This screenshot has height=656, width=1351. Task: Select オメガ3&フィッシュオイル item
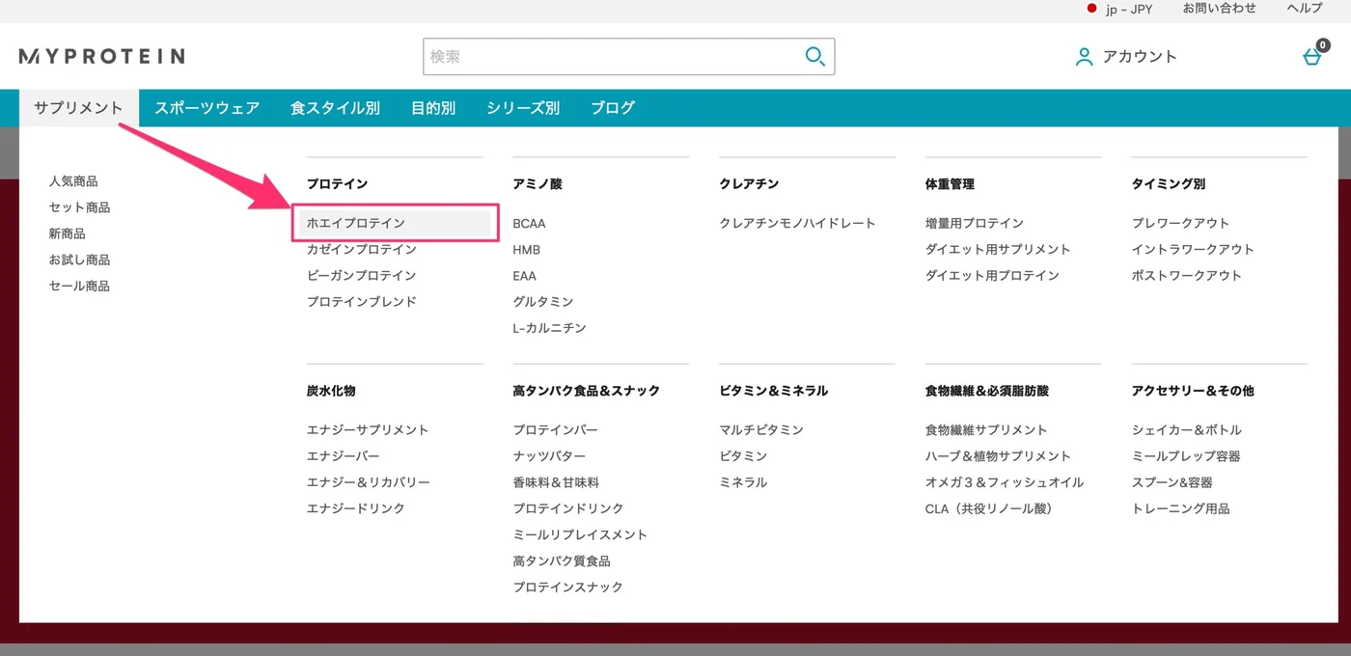tap(1005, 481)
